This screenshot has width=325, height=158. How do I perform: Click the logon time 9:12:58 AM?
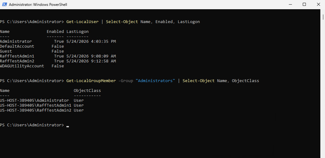click(x=103, y=61)
